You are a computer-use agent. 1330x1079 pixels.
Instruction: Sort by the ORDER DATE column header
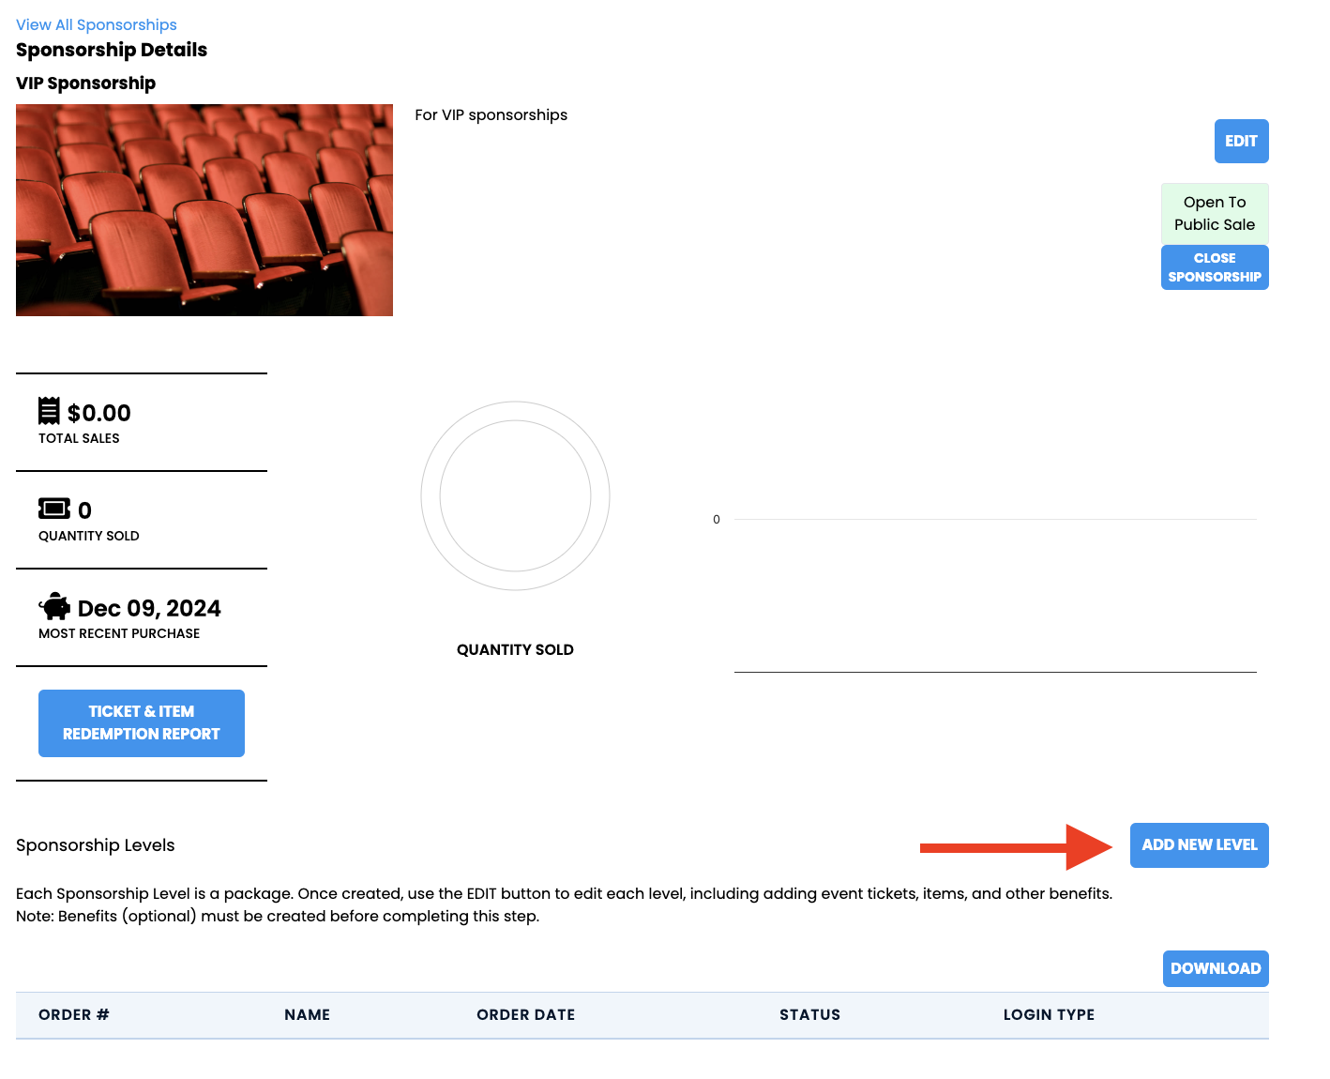coord(526,1015)
